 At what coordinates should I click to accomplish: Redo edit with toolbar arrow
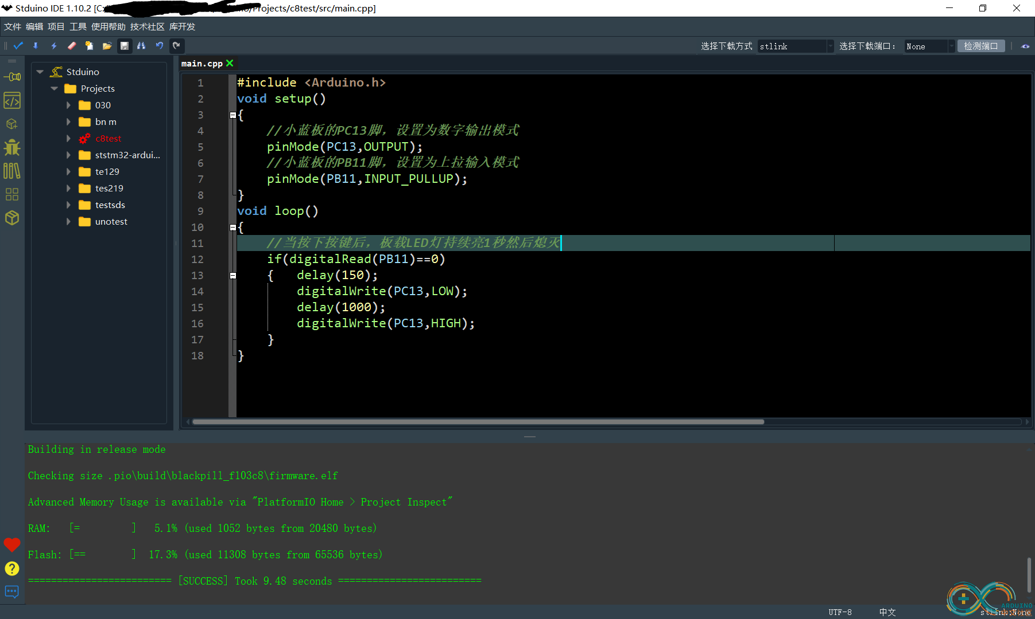pos(176,46)
